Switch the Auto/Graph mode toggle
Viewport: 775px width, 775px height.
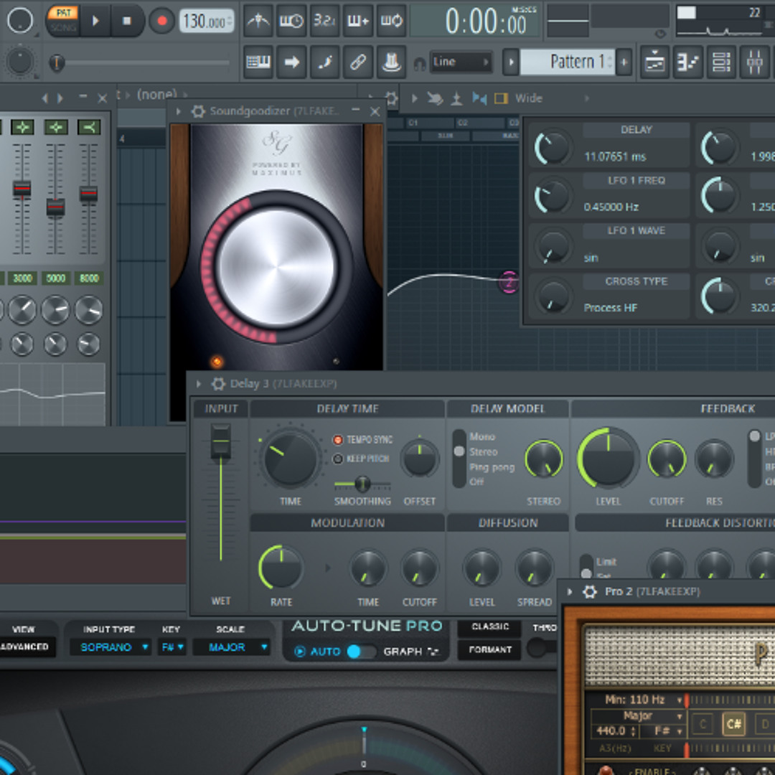pyautogui.click(x=360, y=652)
